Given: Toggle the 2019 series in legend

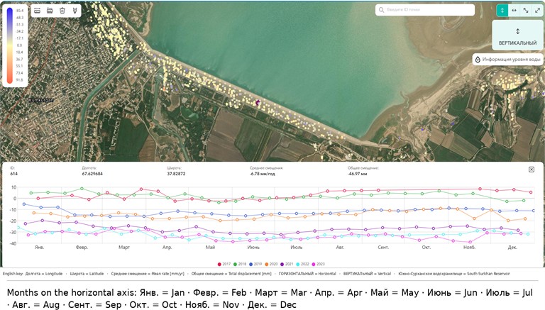Looking at the screenshot, I should (255, 264).
